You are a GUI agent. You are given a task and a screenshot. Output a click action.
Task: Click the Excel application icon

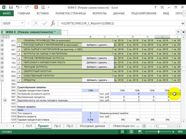(x=4, y=7)
